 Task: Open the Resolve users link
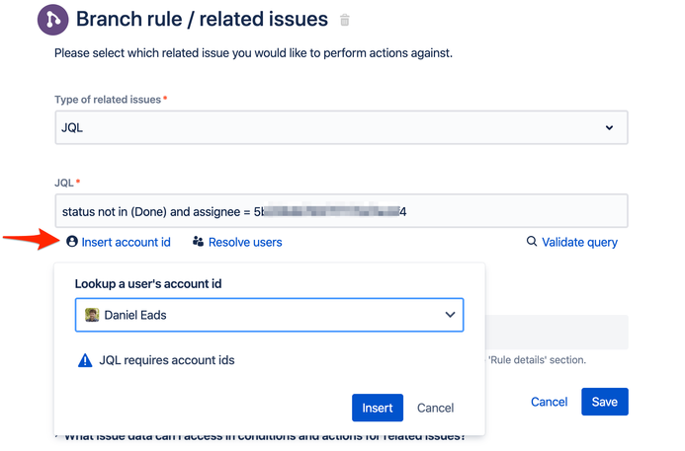(x=245, y=242)
